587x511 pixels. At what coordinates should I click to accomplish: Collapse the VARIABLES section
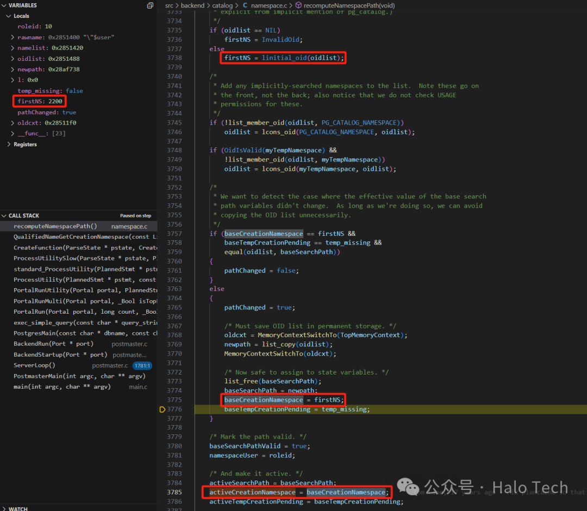click(x=4, y=5)
